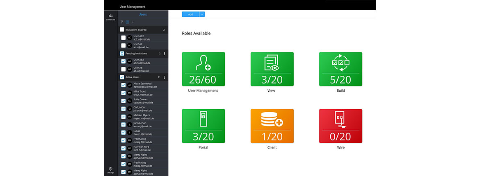Select the red Wire role tile
The image size is (480, 176).
[341, 126]
